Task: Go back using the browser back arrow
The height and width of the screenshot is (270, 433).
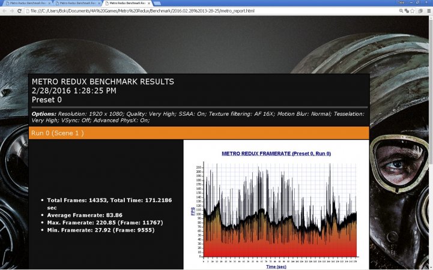Action: 5,11
